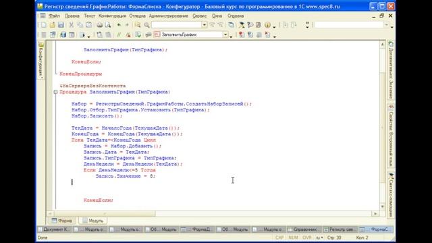Image resolution: width=432 pixels, height=243 pixels.
Task: Open the Администрирование menu
Action: click(x=169, y=16)
